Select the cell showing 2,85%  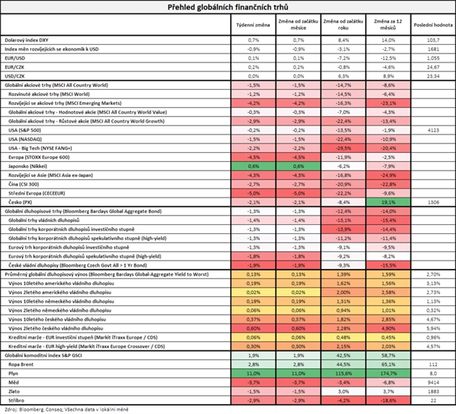point(388,319)
